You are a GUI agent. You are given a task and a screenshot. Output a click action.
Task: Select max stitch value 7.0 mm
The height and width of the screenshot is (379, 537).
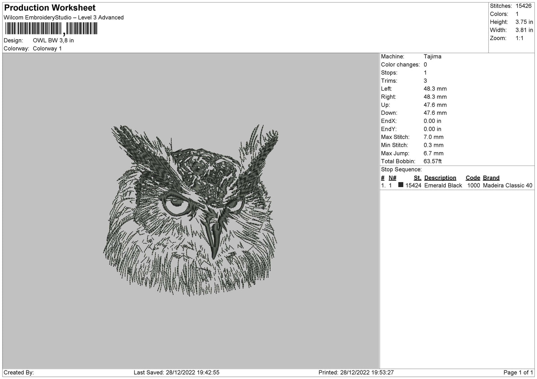coord(434,137)
